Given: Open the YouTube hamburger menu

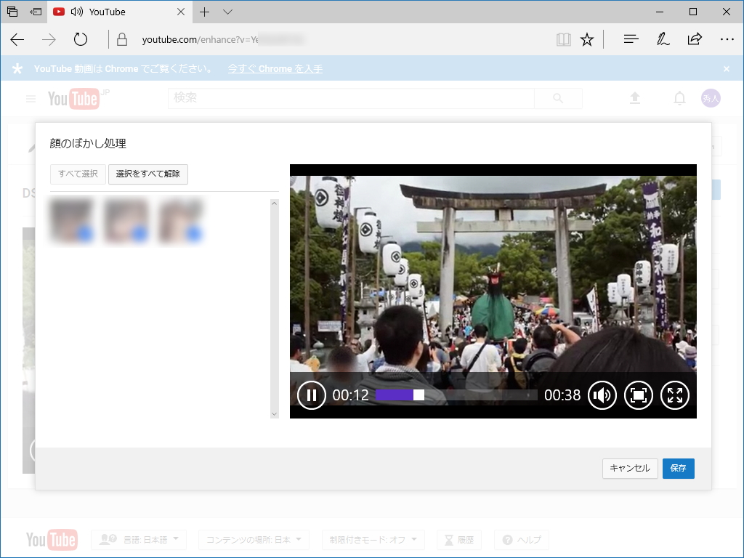Looking at the screenshot, I should (31, 98).
